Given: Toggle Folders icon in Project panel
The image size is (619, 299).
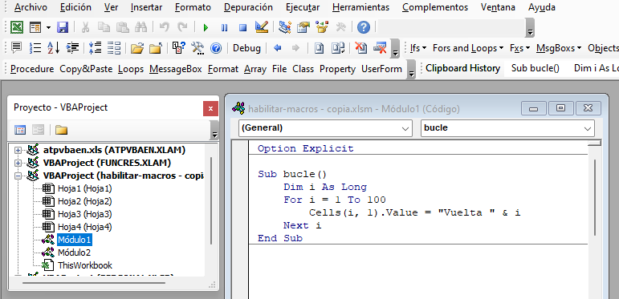Looking at the screenshot, I should point(61,130).
